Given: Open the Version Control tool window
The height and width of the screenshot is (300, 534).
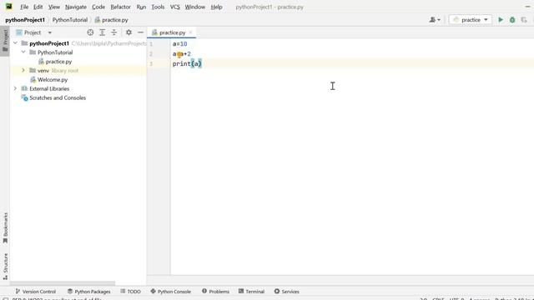Looking at the screenshot, I should pos(35,292).
